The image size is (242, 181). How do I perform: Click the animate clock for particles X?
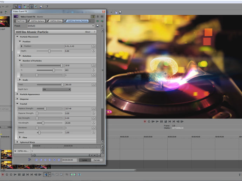coord(93,65)
